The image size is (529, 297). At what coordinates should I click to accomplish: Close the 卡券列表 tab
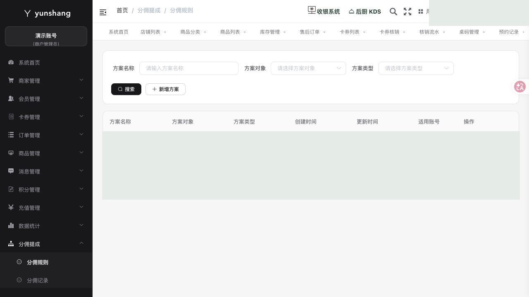pos(364,32)
